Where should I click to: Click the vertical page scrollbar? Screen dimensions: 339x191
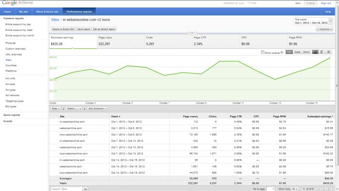coord(337,86)
